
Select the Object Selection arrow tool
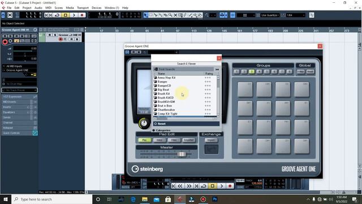pyautogui.click(x=146, y=15)
